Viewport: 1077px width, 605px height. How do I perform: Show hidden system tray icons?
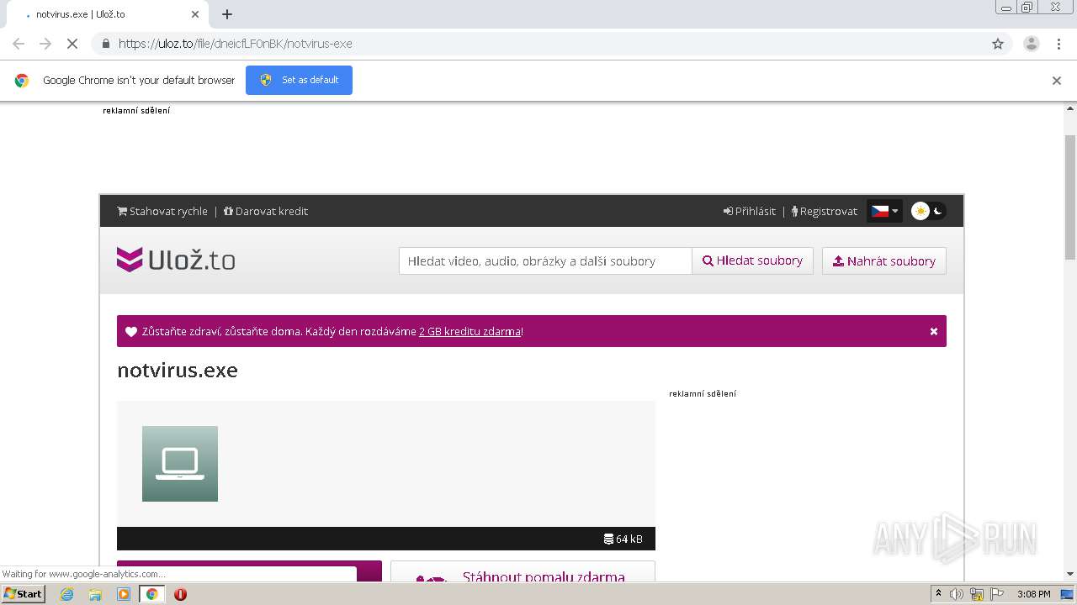938,594
